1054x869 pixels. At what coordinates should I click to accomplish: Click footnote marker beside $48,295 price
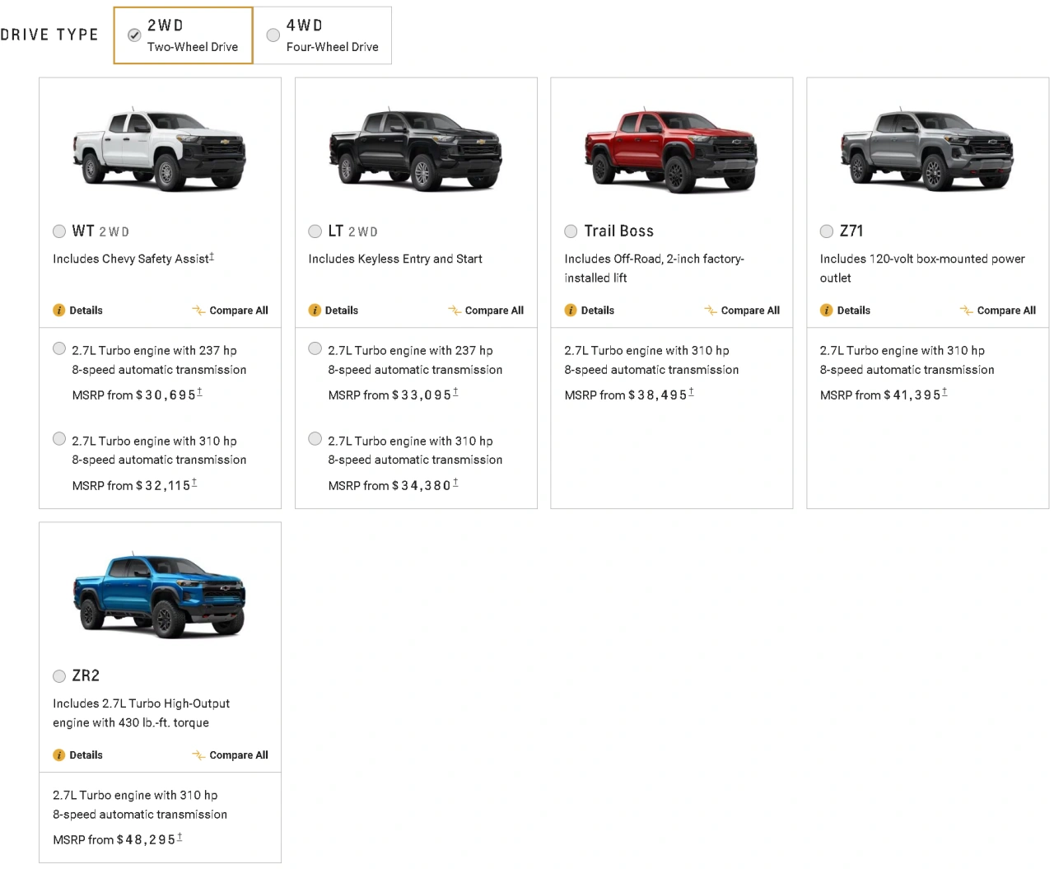coord(180,838)
